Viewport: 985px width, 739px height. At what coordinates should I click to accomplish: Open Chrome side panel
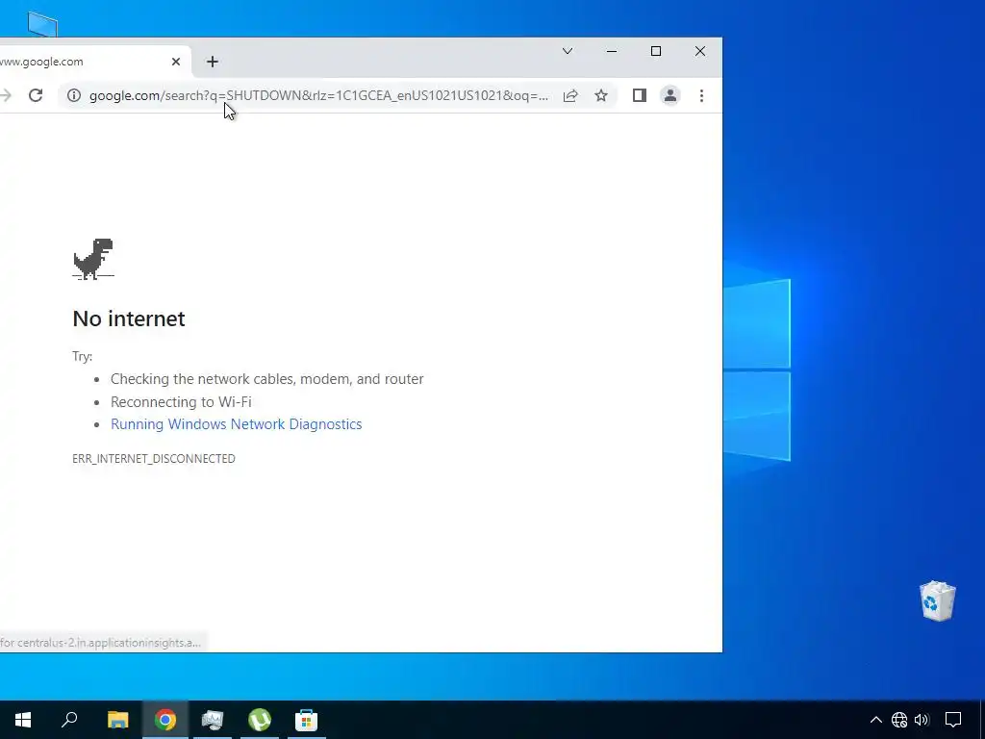(640, 95)
